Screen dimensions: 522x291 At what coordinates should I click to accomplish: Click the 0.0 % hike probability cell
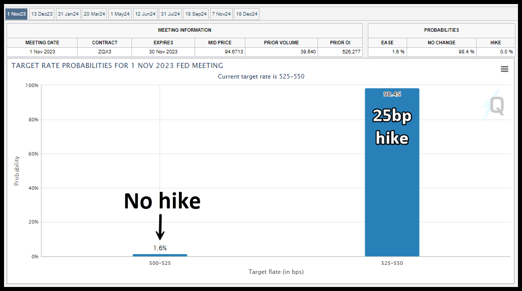pyautogui.click(x=496, y=52)
